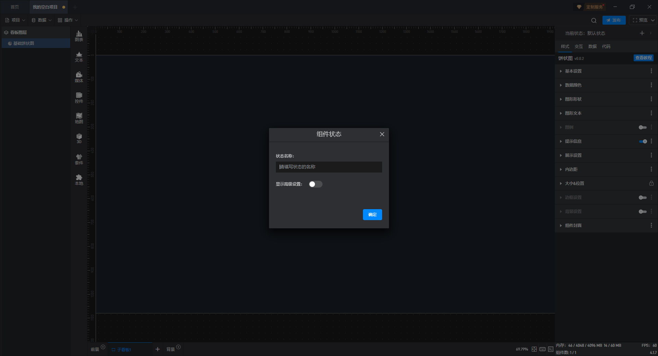The width and height of the screenshot is (658, 356).
Task: Click the 发布 publish button
Action: pyautogui.click(x=614, y=20)
